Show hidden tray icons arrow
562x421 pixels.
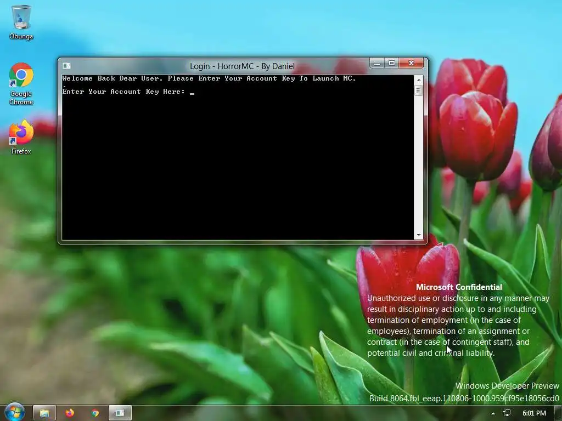click(493, 413)
